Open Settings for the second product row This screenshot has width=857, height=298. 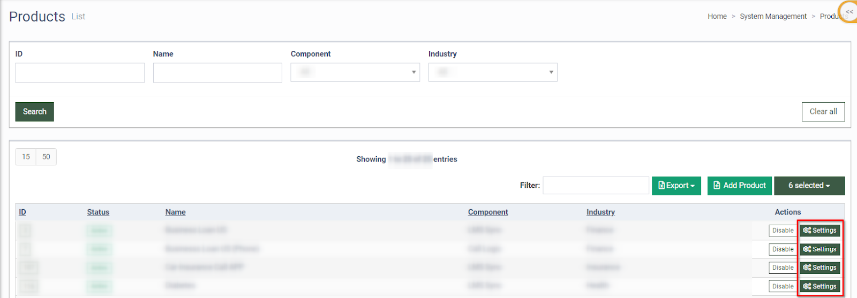click(x=820, y=249)
